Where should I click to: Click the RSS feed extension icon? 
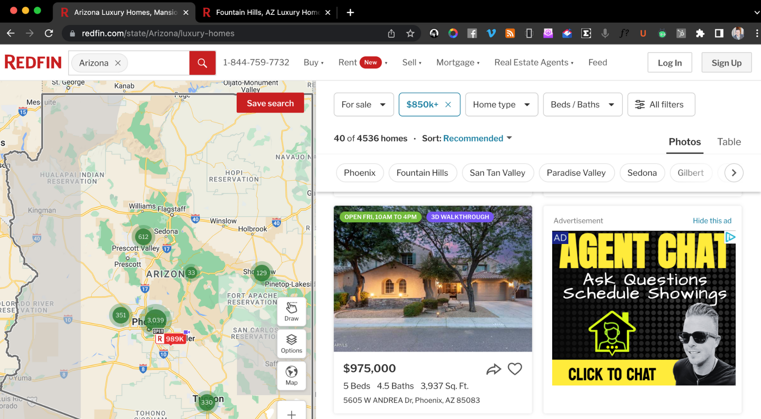click(510, 33)
